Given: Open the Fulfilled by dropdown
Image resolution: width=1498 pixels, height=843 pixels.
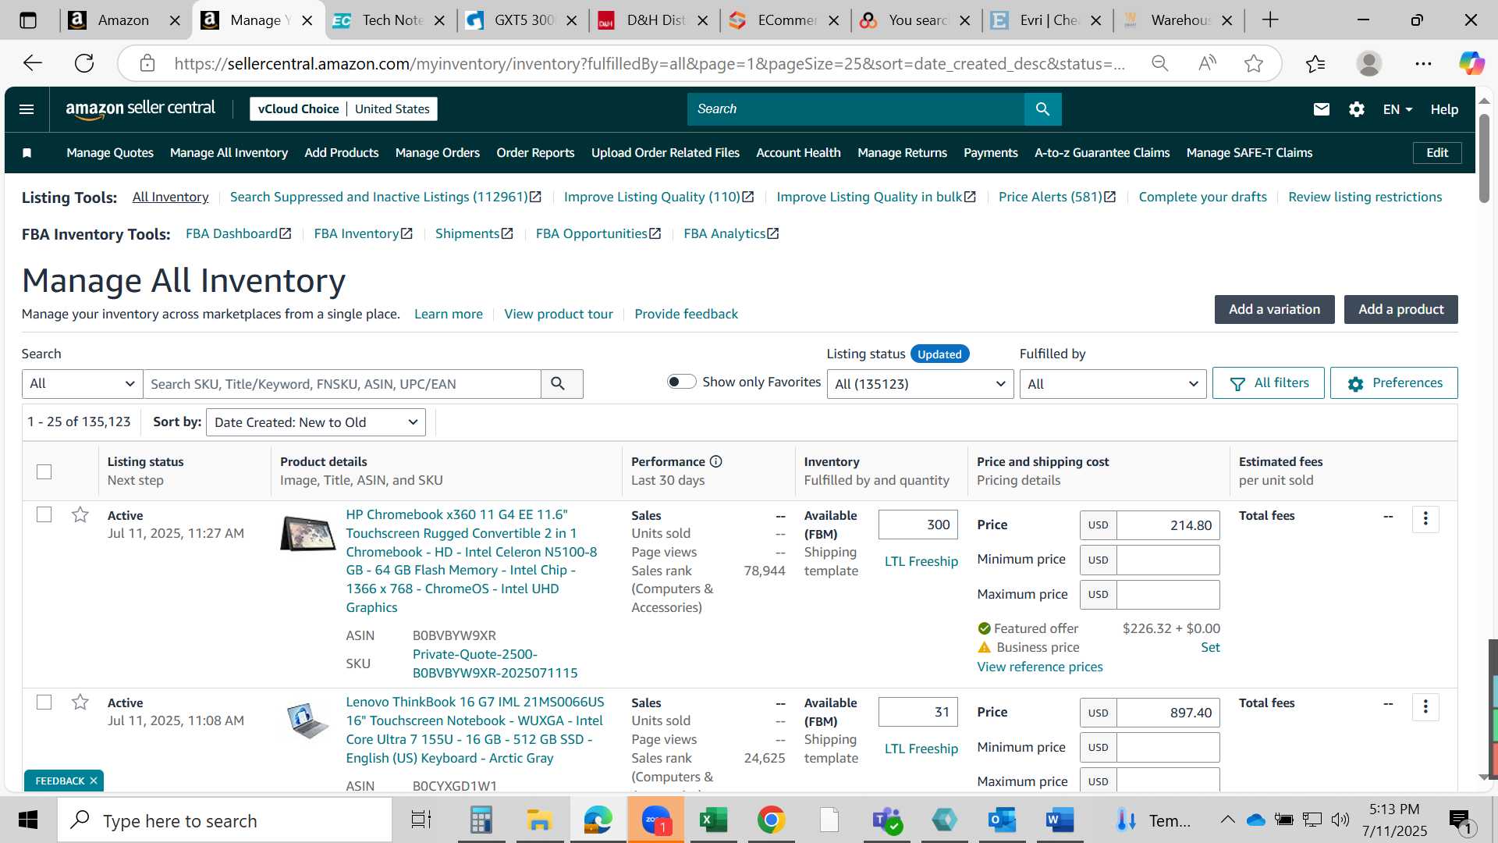Looking at the screenshot, I should [1113, 383].
